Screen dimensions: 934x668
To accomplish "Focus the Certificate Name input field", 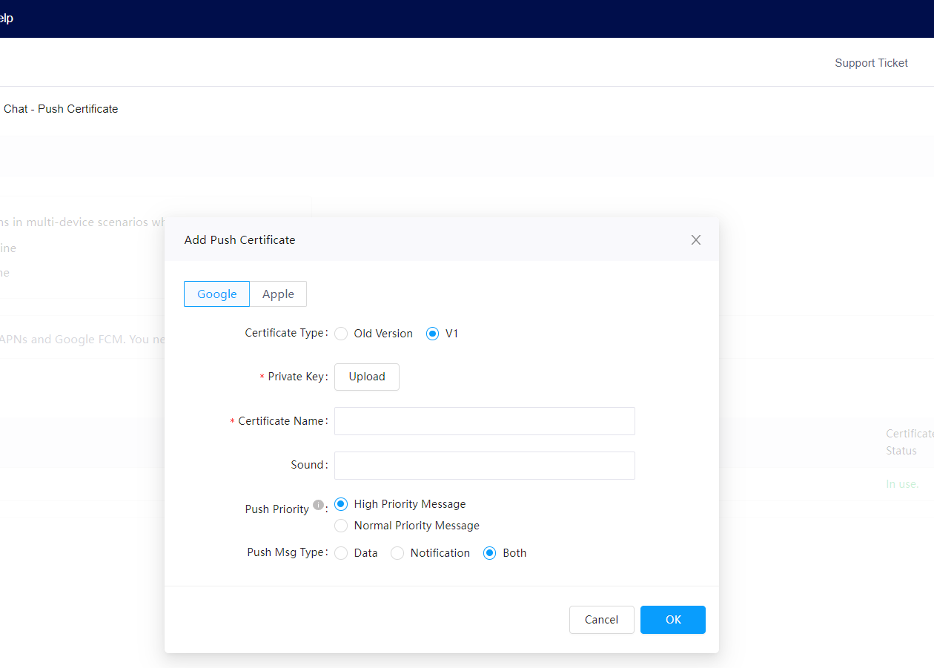I will click(x=485, y=421).
